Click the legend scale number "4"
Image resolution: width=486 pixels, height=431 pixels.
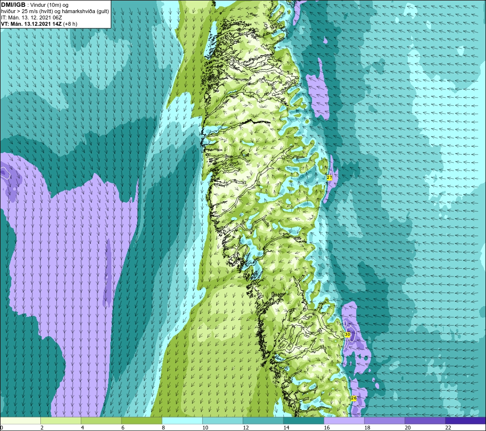point(83,428)
